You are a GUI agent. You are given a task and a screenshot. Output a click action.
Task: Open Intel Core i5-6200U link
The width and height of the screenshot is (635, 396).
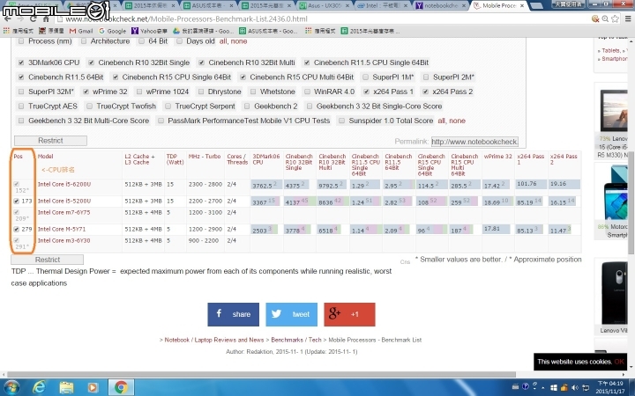(64, 184)
